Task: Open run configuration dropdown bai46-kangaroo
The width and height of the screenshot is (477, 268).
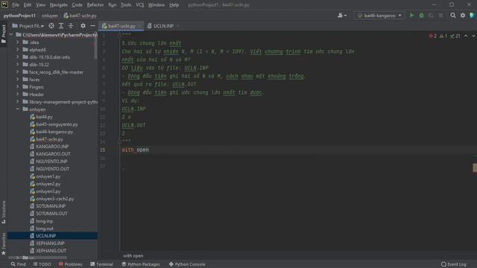Action: [x=379, y=15]
